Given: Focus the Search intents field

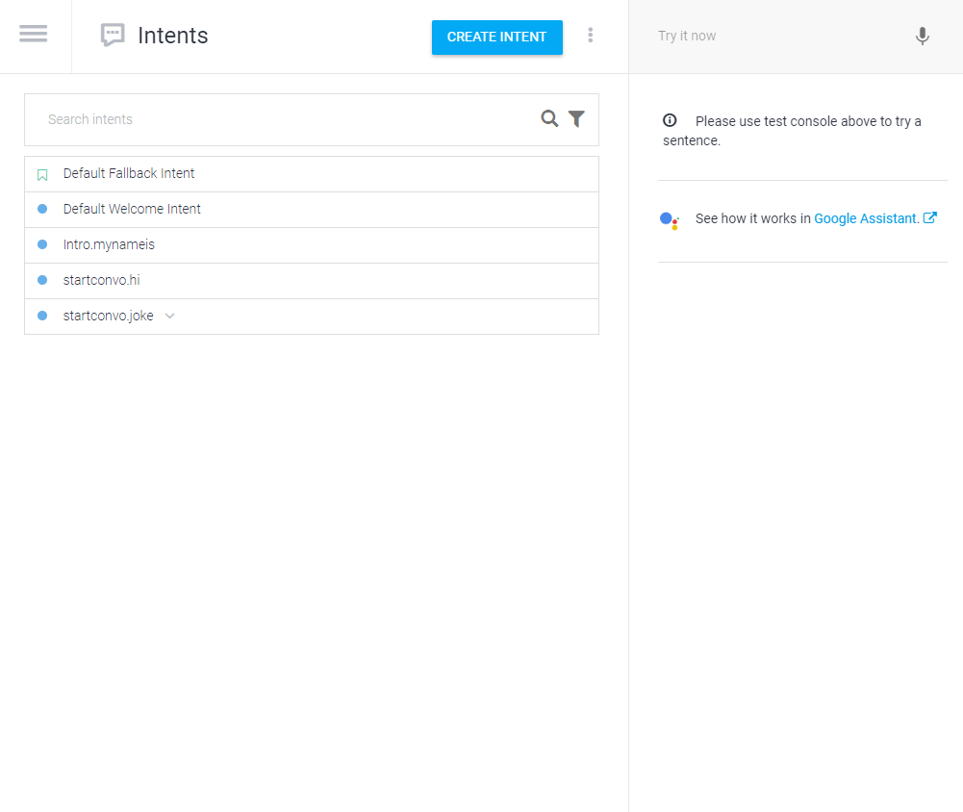Looking at the screenshot, I should coord(289,119).
